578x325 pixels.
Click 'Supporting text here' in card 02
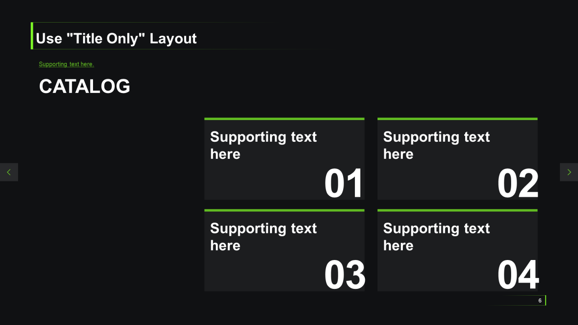coord(436,145)
